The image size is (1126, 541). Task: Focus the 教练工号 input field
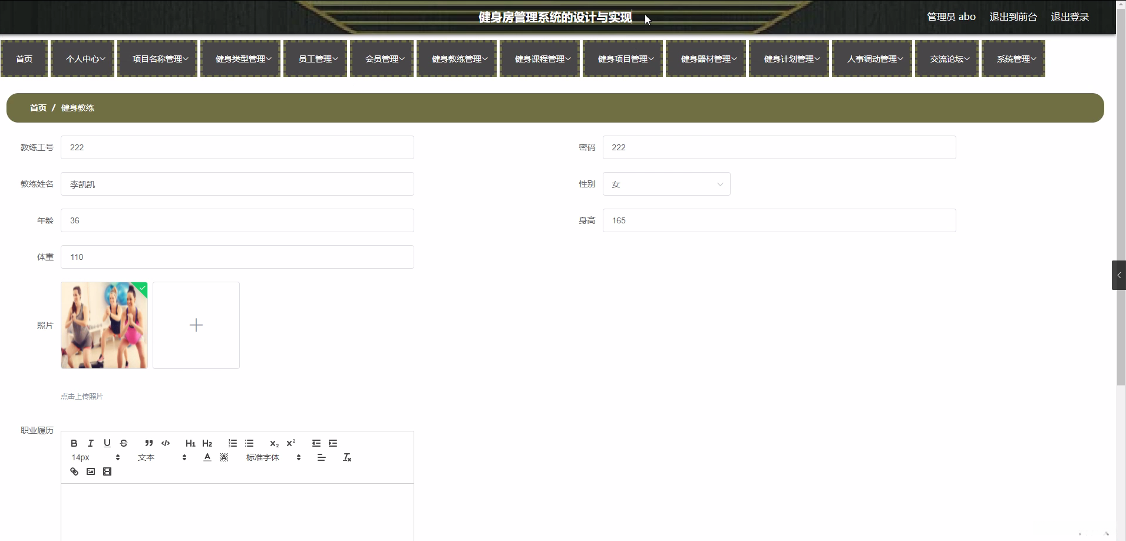click(x=237, y=147)
